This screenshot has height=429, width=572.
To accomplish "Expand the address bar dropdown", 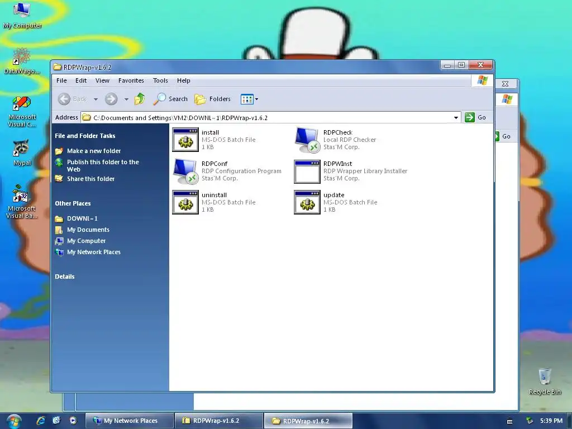I will click(456, 117).
